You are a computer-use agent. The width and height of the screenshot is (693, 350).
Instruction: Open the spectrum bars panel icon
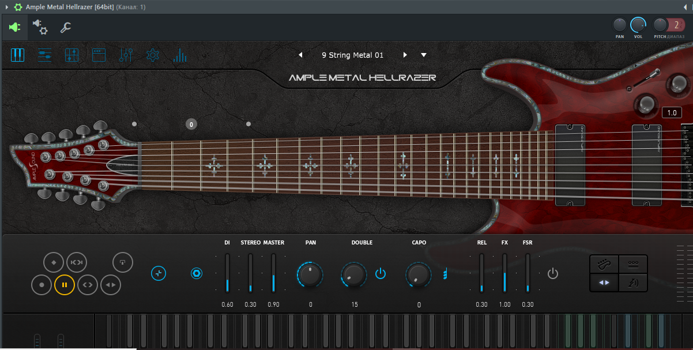tap(180, 55)
